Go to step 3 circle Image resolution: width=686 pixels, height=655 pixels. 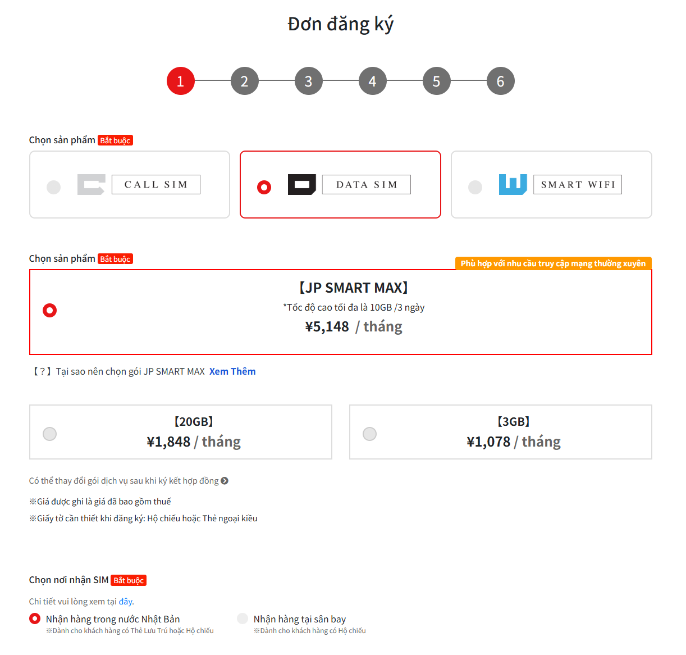(309, 81)
